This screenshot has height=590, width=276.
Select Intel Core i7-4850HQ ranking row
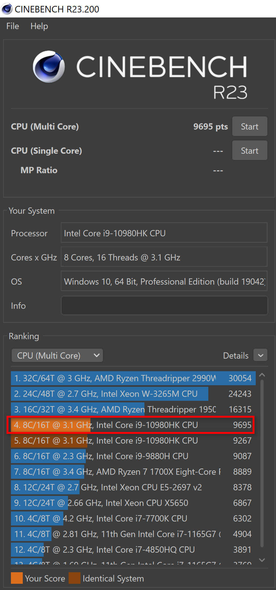tap(133, 549)
